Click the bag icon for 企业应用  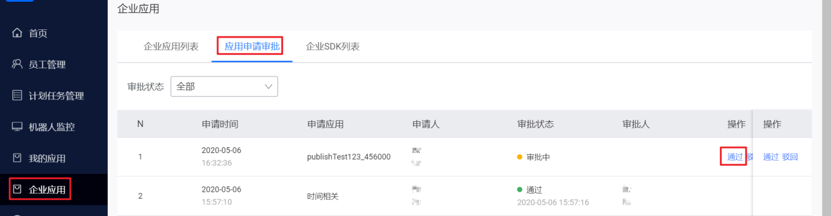tap(17, 189)
